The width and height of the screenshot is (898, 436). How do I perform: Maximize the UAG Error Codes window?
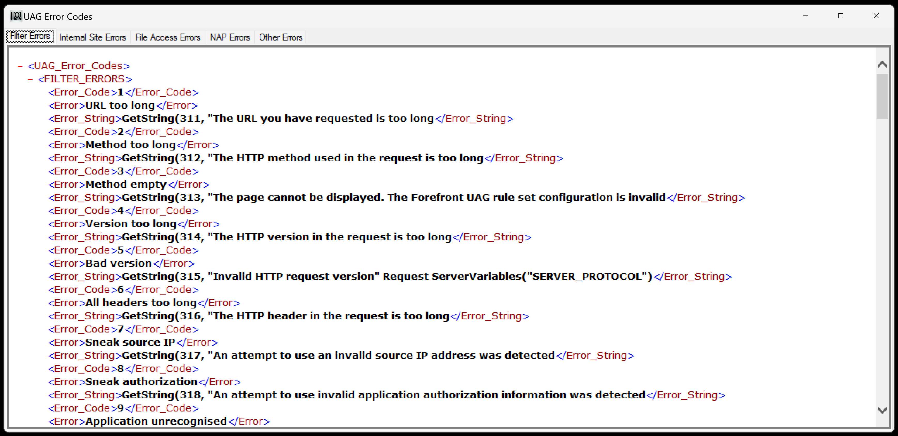841,16
